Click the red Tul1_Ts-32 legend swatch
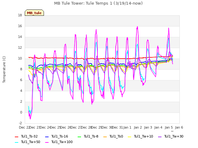The image size is (198, 148). pyautogui.click(x=16, y=137)
